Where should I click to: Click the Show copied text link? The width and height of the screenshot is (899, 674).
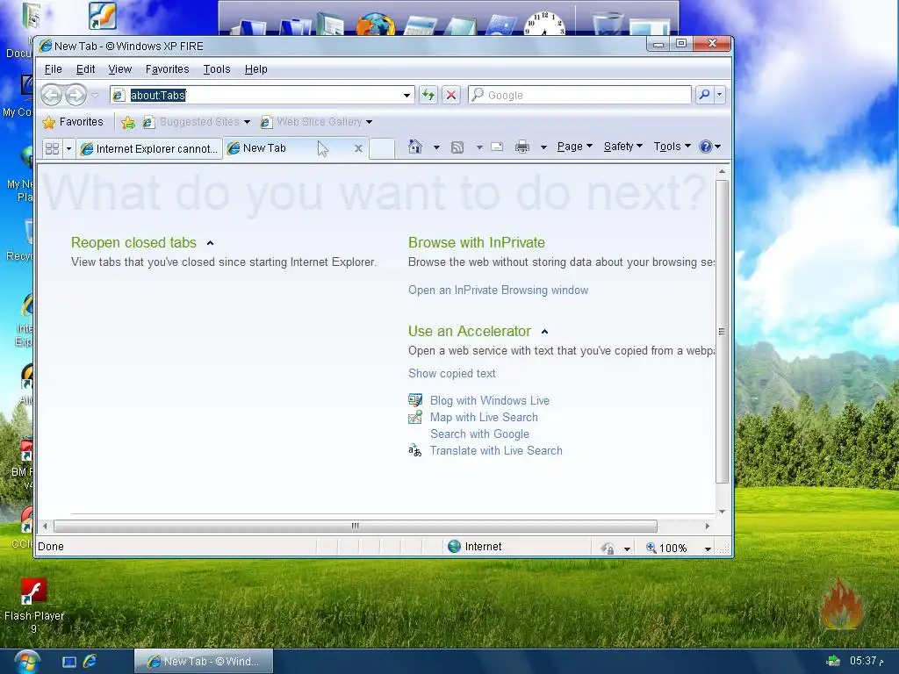[452, 374]
